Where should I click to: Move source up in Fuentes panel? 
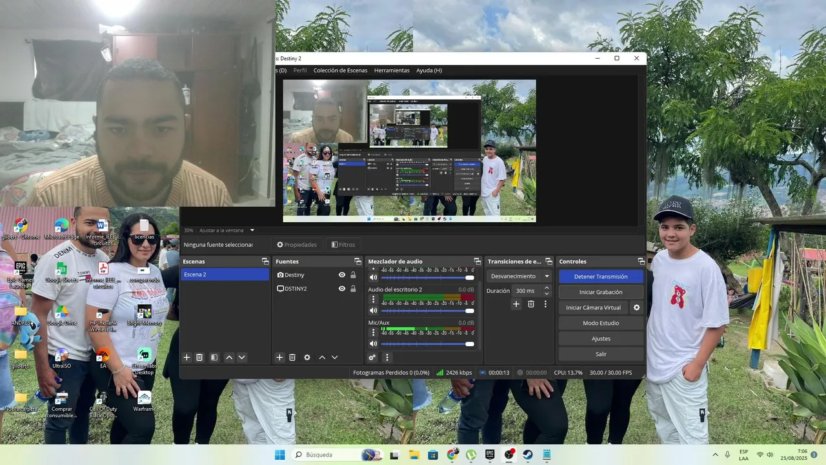[322, 357]
